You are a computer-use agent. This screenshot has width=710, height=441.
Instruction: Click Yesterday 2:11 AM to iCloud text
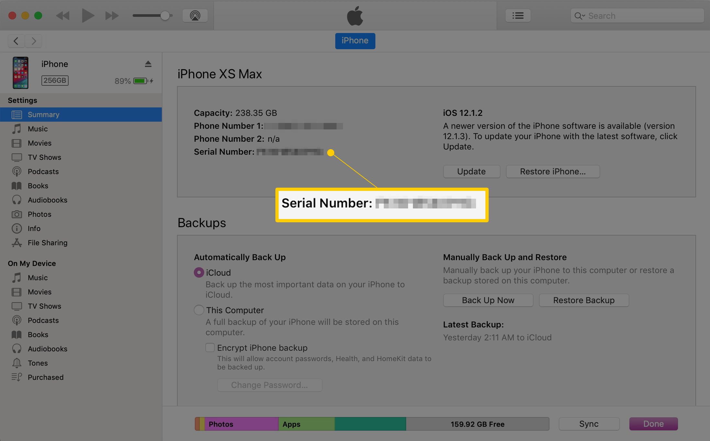pos(497,337)
